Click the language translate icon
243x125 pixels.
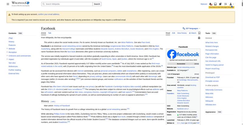(x=184, y=29)
